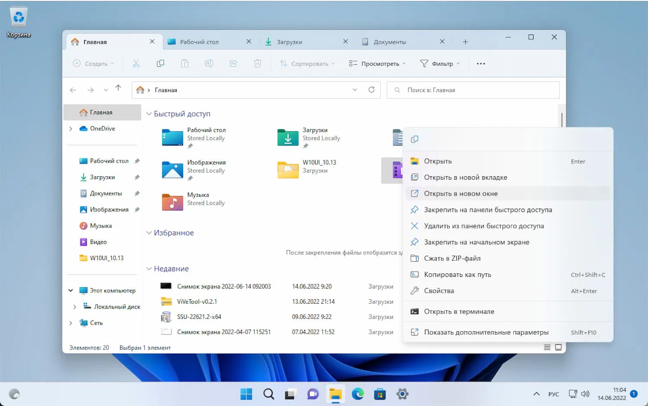Choose Открыть in the context menu

pos(508,161)
